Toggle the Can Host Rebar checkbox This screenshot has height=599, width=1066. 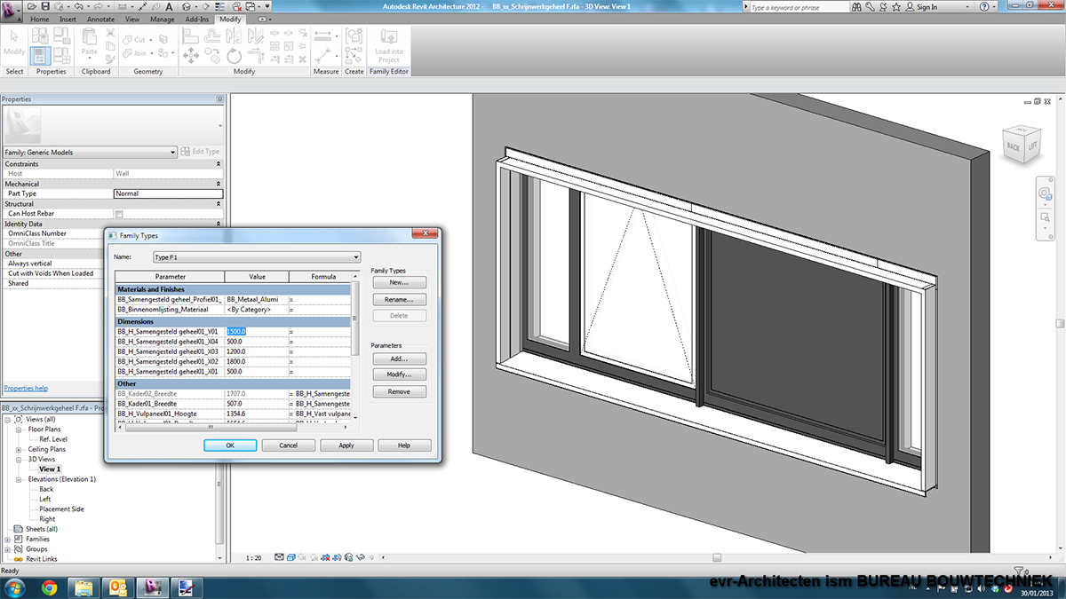pyautogui.click(x=119, y=214)
